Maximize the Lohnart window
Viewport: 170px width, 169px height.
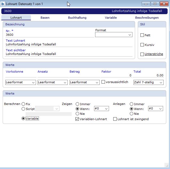pos(155,4)
